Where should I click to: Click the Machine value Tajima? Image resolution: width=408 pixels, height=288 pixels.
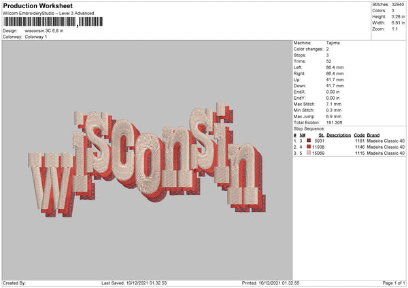click(333, 43)
